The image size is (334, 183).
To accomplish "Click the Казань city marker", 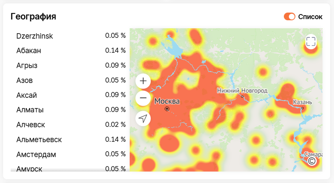I will point(302,108).
